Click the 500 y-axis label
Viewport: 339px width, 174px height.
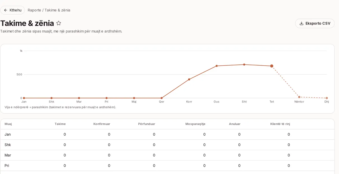(19, 75)
